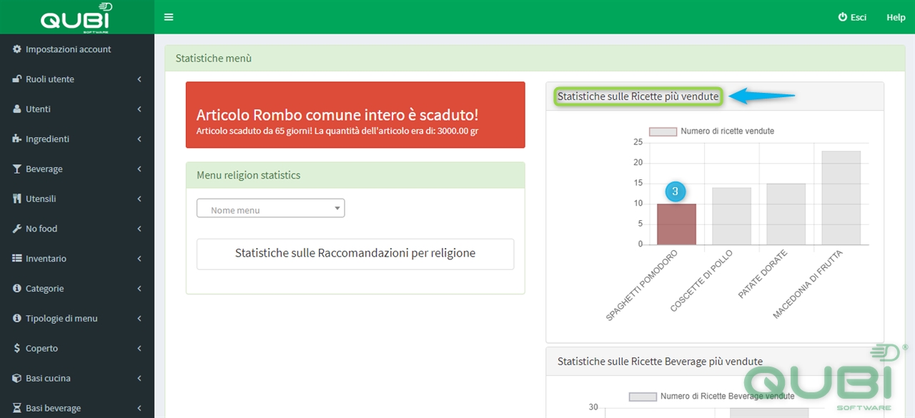915x418 pixels.
Task: Expand the Ingredienti submenu chevron
Action: pos(139,139)
